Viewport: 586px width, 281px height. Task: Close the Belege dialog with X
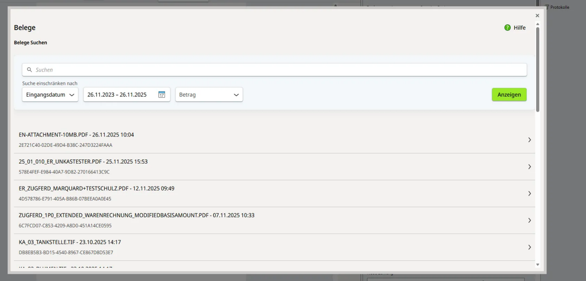click(537, 16)
